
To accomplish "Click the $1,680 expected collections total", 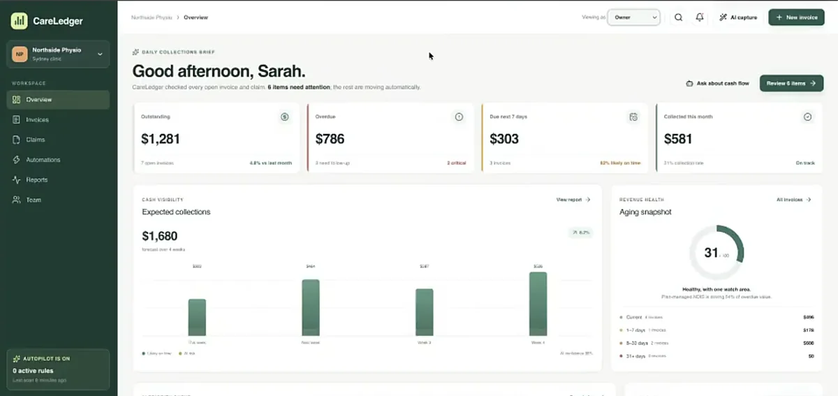I will coord(160,235).
